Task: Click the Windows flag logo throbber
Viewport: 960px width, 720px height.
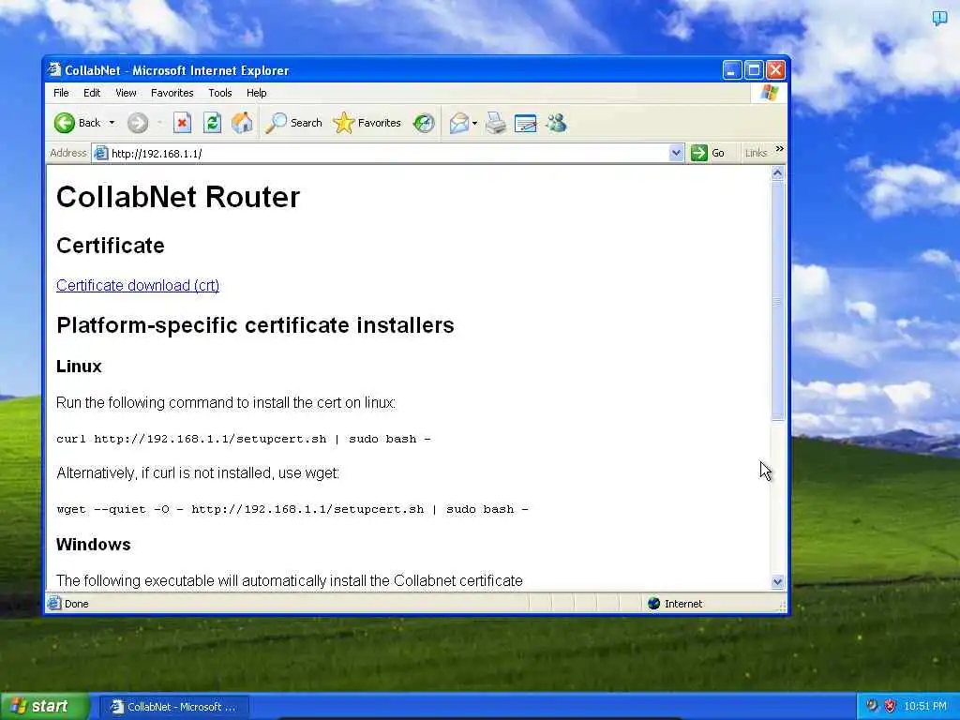Action: (x=769, y=93)
